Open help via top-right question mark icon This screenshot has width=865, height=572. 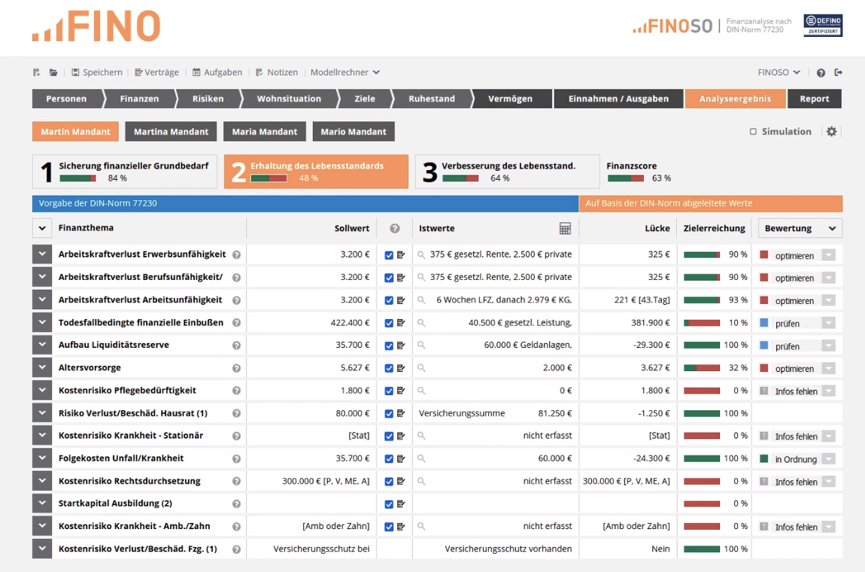[821, 73]
